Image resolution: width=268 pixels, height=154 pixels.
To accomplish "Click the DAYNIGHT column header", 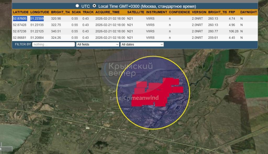I will click(x=248, y=12).
